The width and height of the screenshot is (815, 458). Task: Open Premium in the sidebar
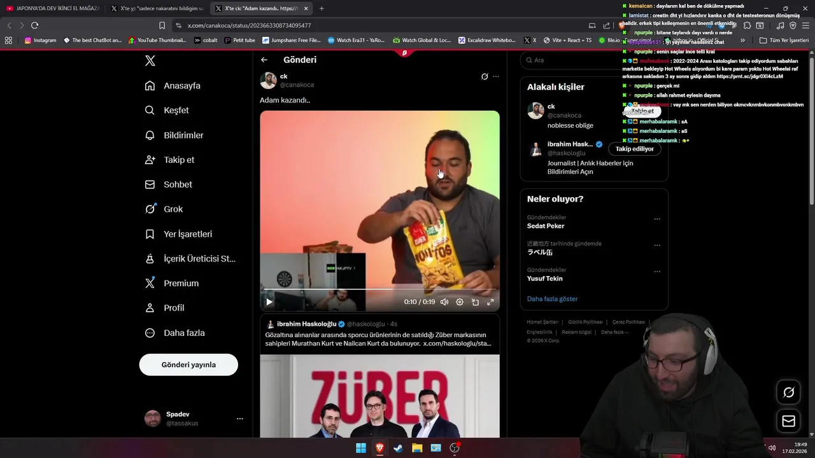172,283
